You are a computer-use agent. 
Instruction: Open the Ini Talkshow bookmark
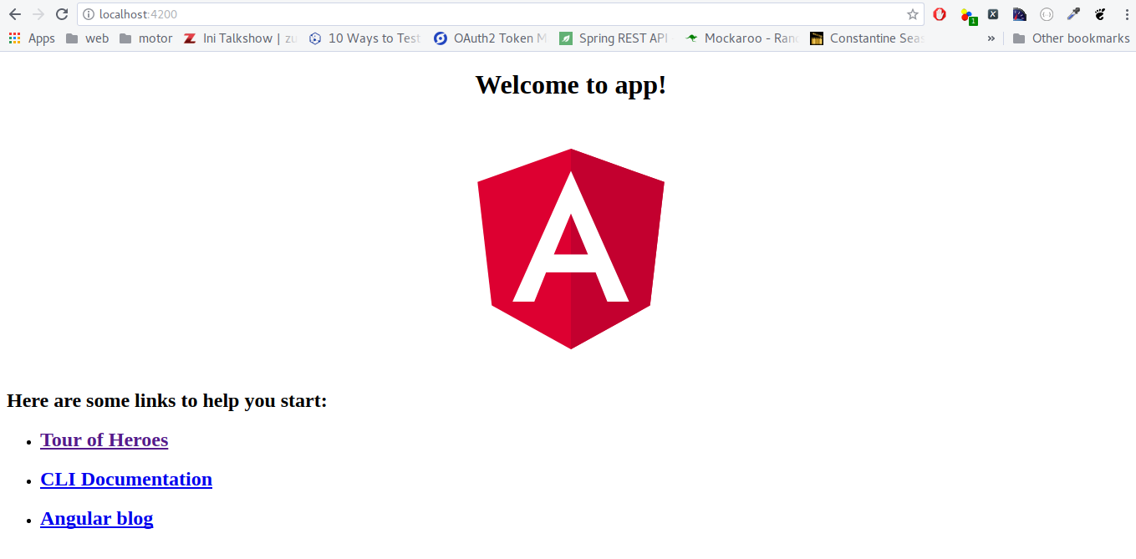tap(241, 38)
